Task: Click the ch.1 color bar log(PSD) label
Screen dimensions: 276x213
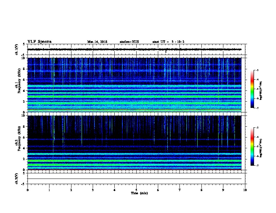Action: pos(261,90)
